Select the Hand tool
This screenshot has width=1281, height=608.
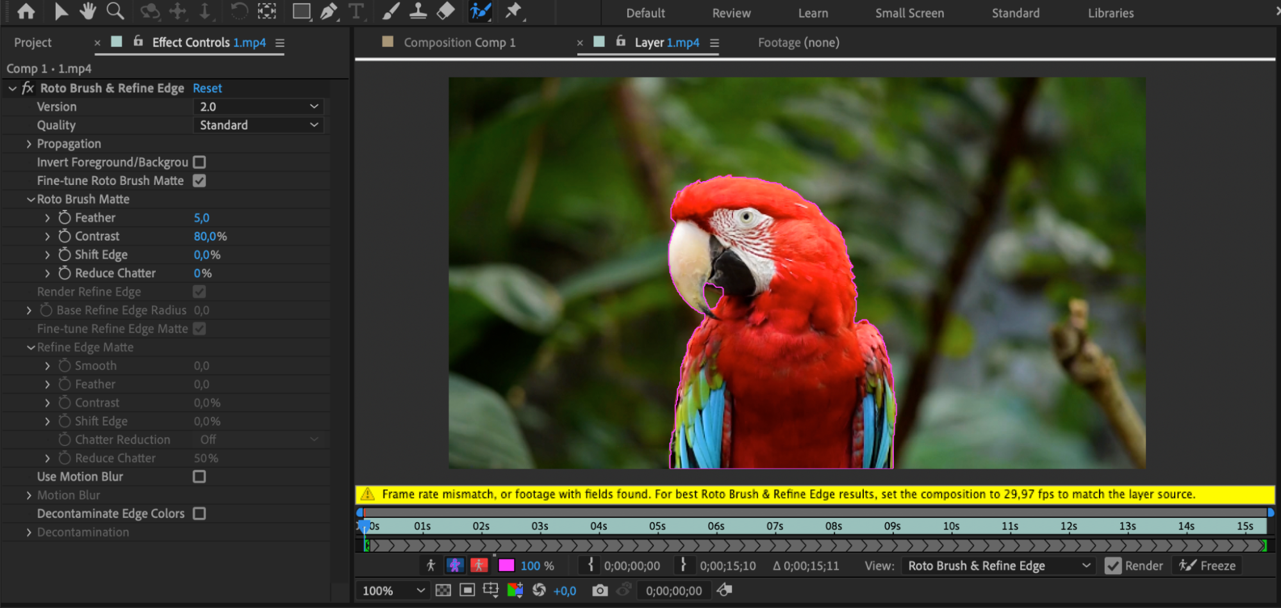point(88,12)
